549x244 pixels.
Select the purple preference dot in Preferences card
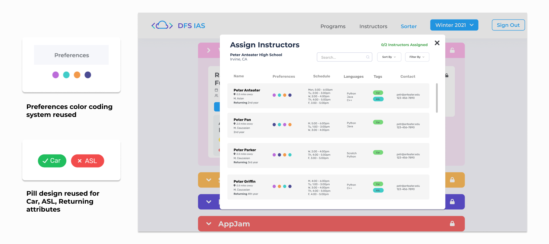(x=56, y=75)
